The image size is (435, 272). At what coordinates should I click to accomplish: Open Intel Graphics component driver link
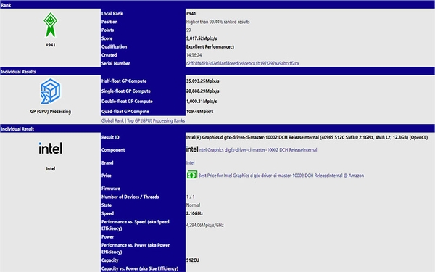[257, 150]
